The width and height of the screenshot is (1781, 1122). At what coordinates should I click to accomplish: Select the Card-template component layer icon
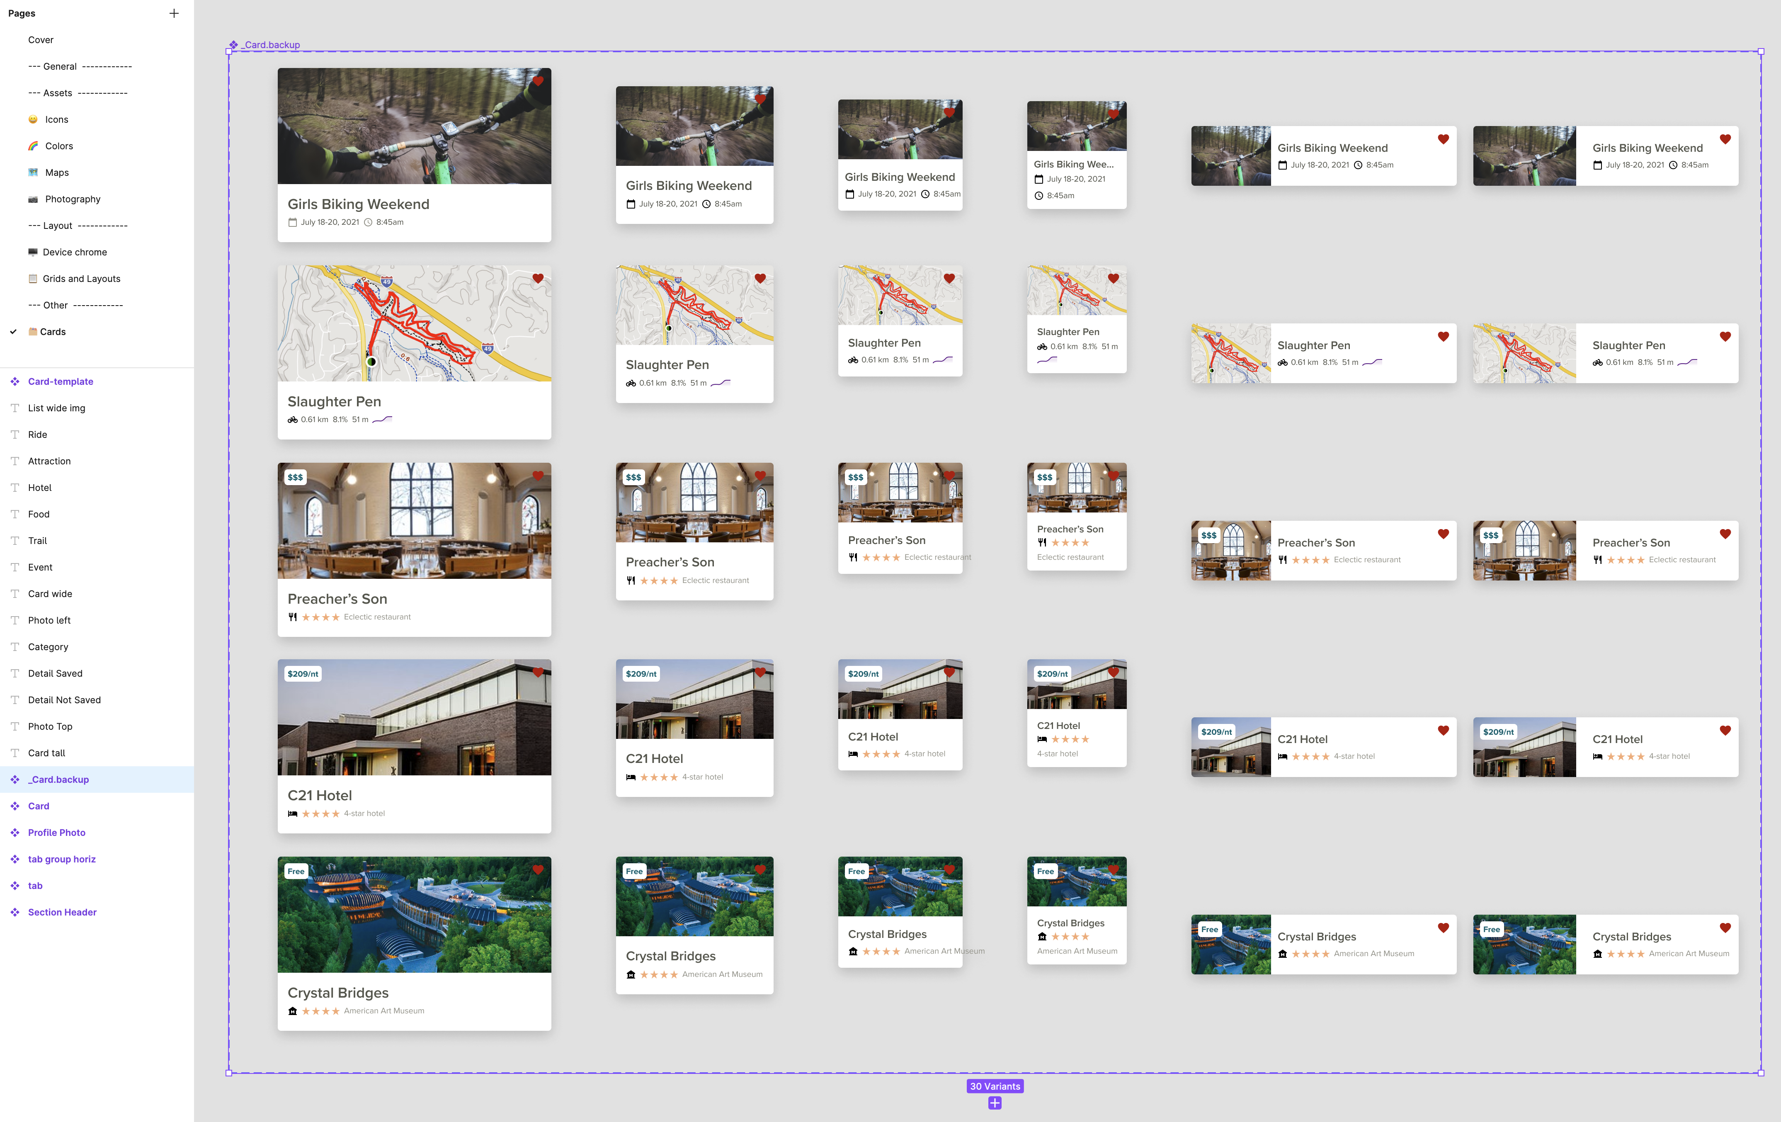(x=15, y=381)
